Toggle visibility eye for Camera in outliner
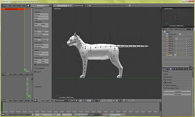Image resolution: width=195 pixels, height=117 pixels. click(186, 39)
